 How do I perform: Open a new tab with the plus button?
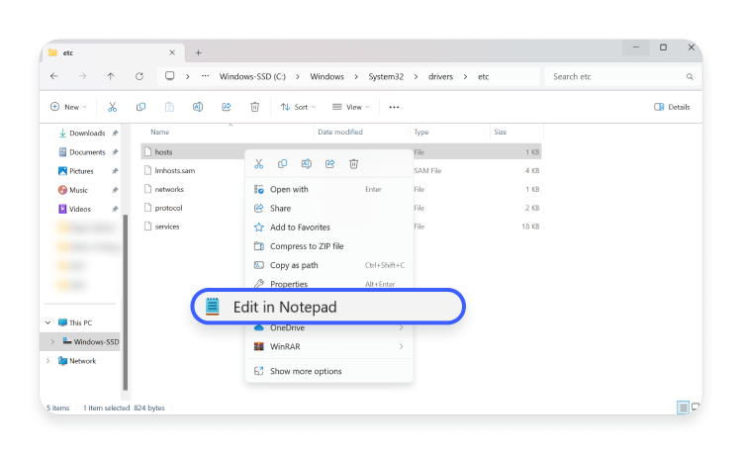pyautogui.click(x=198, y=53)
